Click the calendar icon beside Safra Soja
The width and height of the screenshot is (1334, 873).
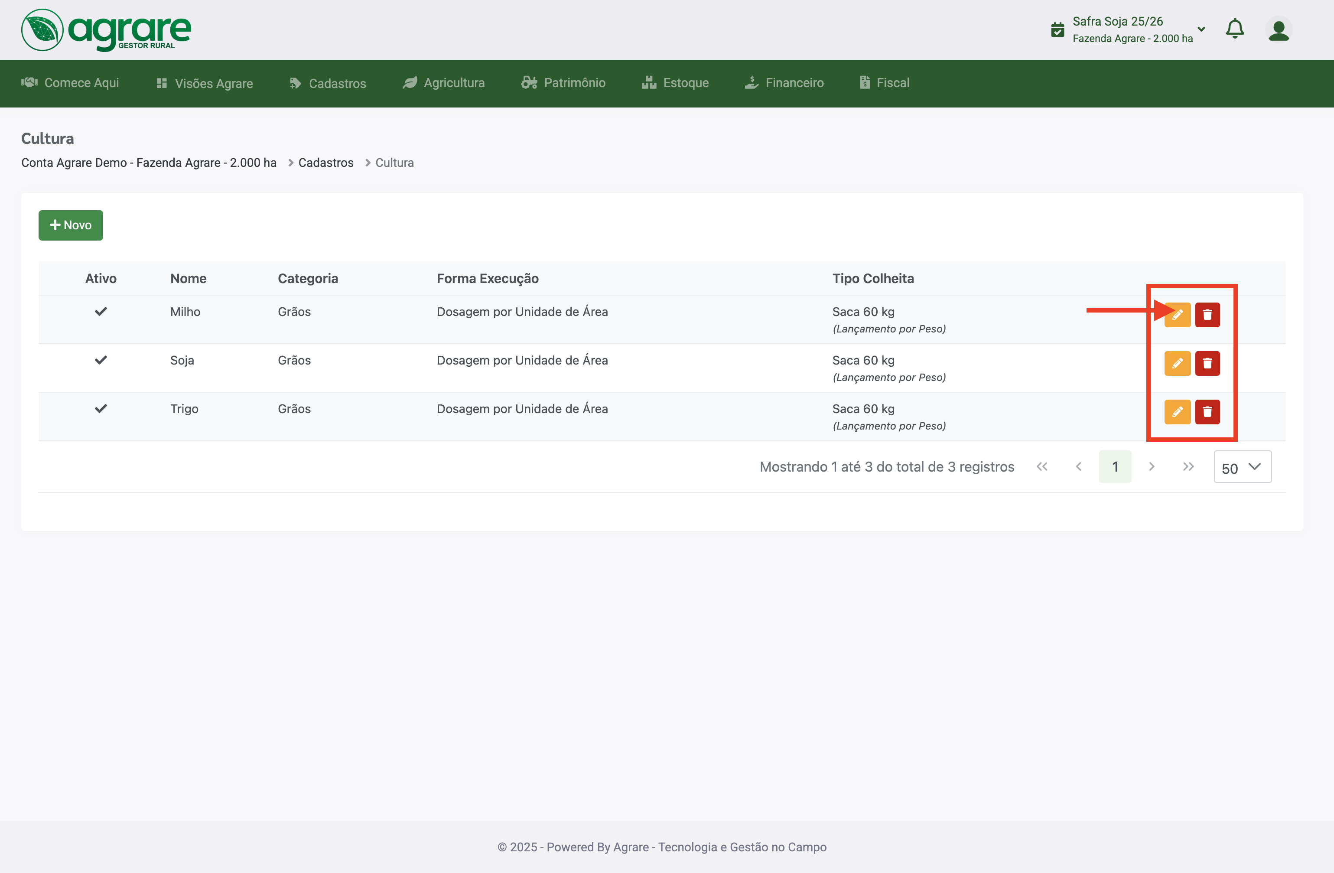tap(1057, 30)
